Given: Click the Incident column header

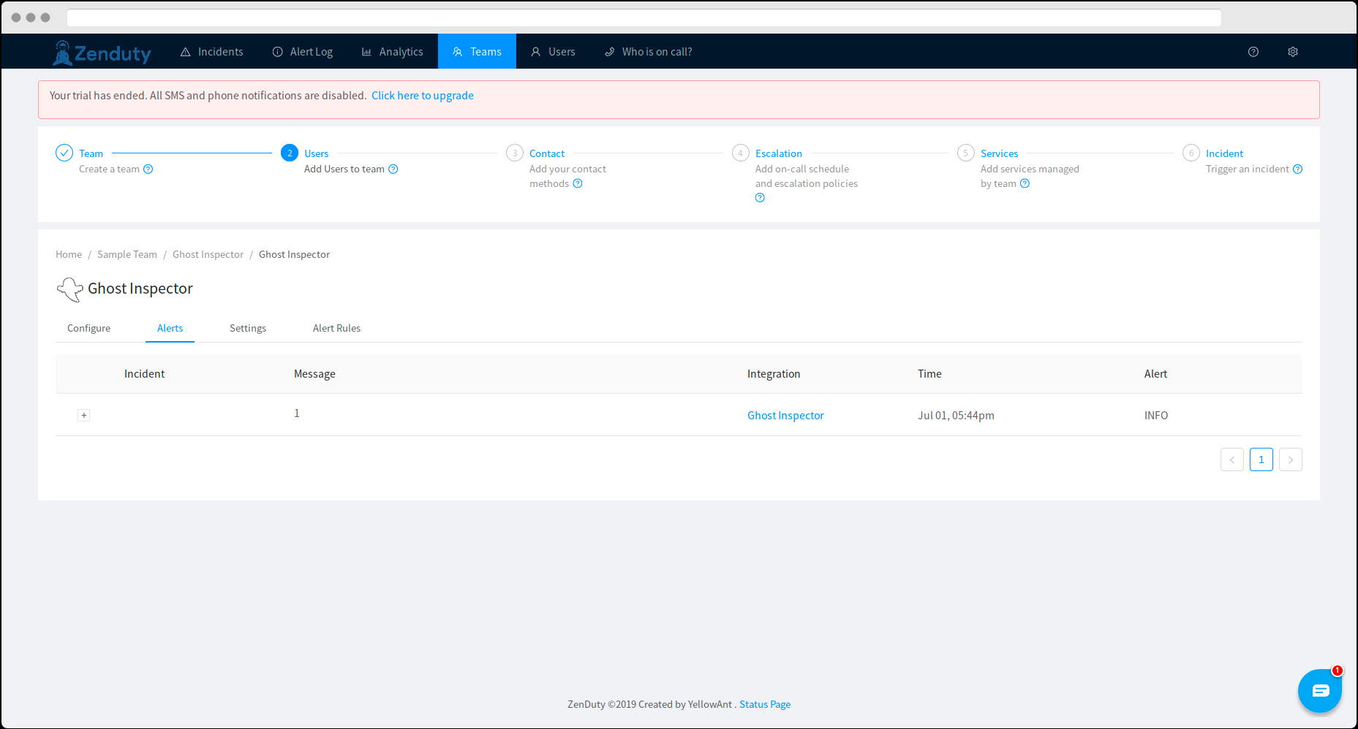Looking at the screenshot, I should 145,374.
